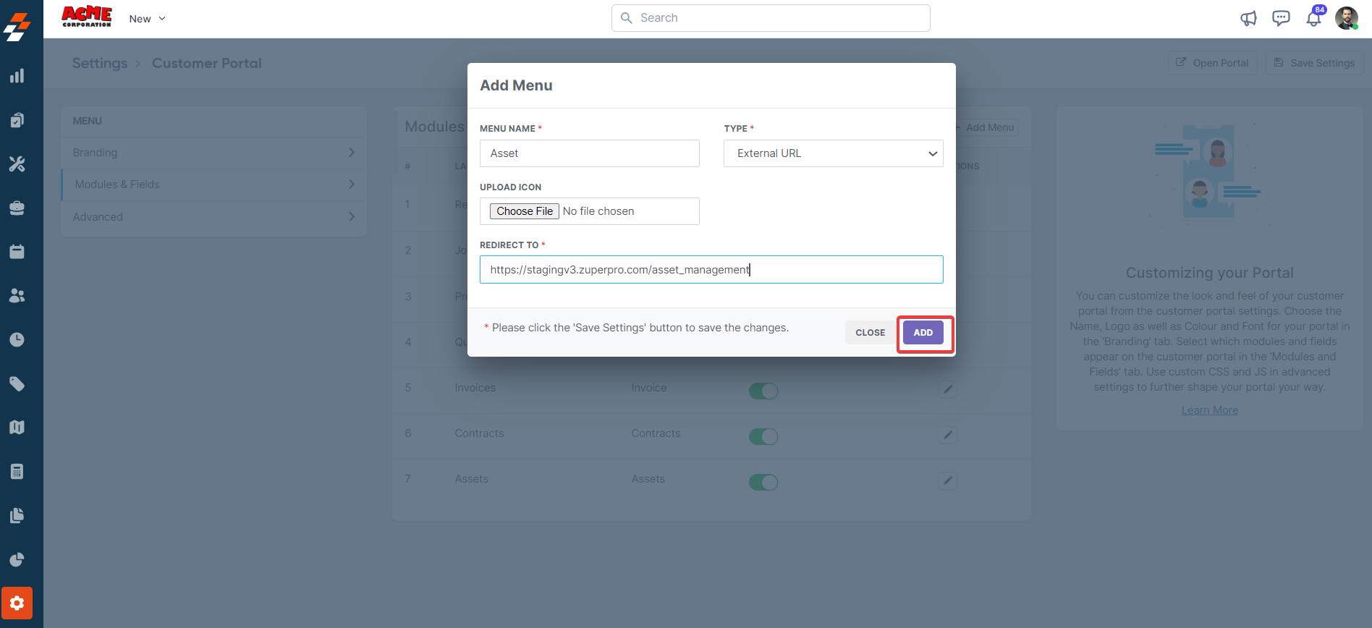Open the wrench and screwdriver sidebar icon
This screenshot has height=628, width=1372.
tap(17, 164)
